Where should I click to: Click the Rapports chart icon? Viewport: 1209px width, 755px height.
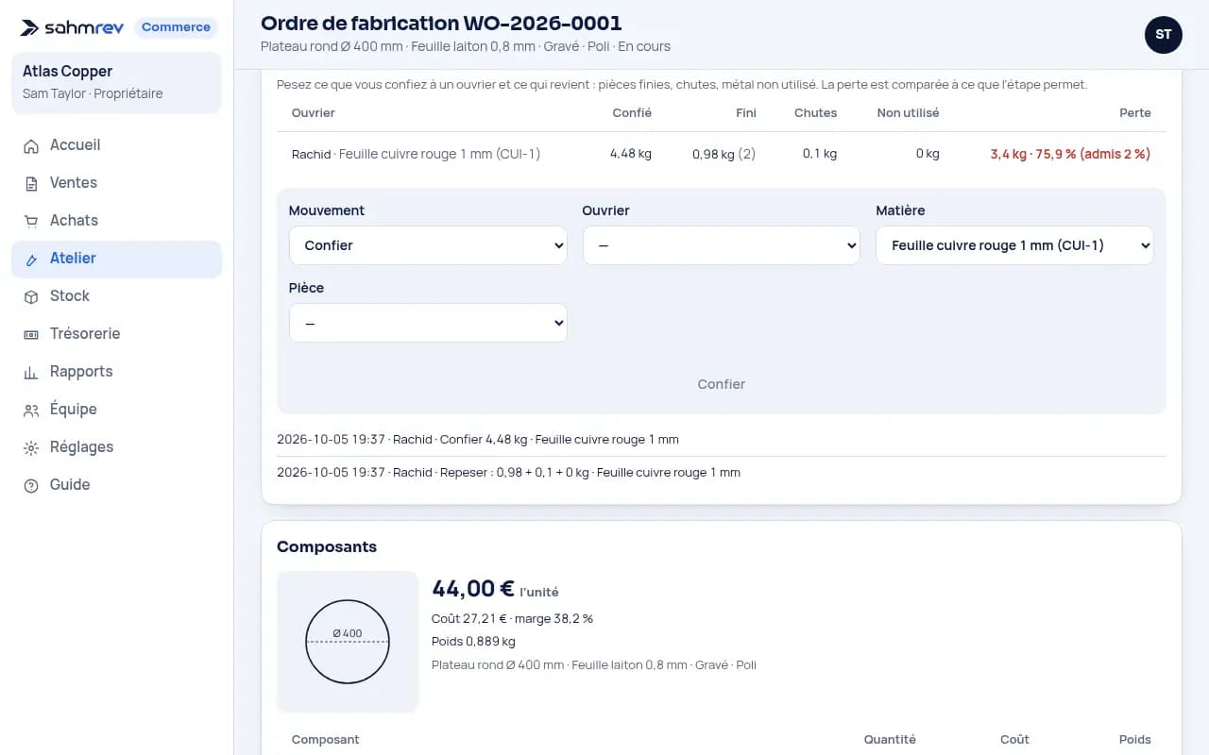click(x=31, y=372)
